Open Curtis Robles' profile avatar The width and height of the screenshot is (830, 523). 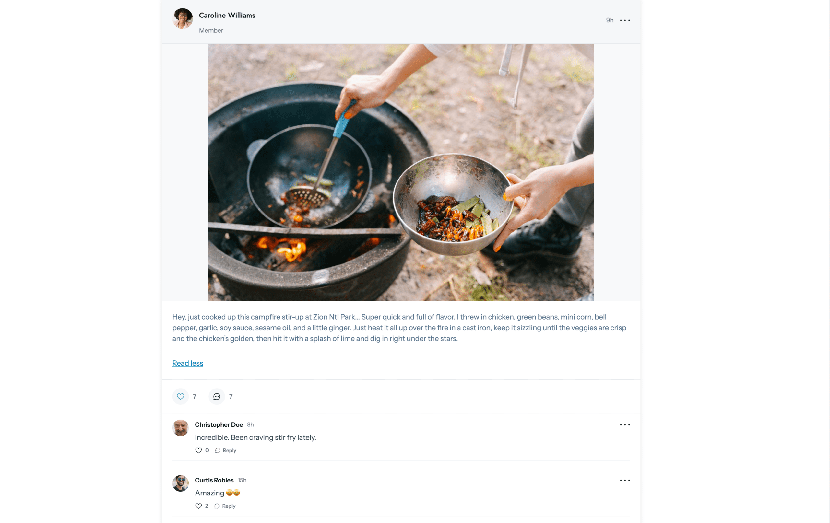pyautogui.click(x=180, y=483)
